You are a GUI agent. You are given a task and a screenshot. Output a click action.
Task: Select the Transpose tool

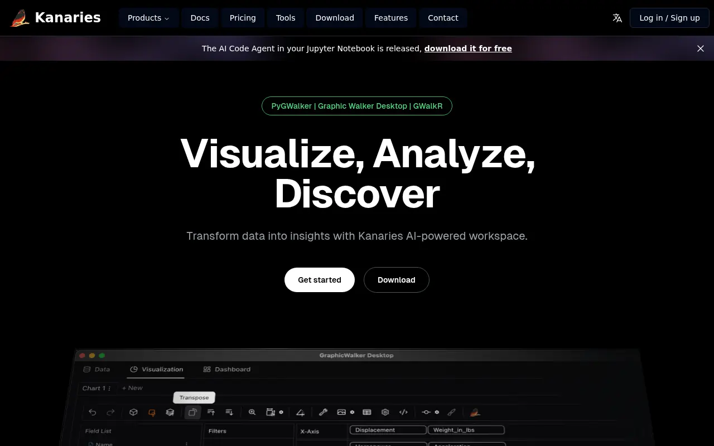[192, 412]
